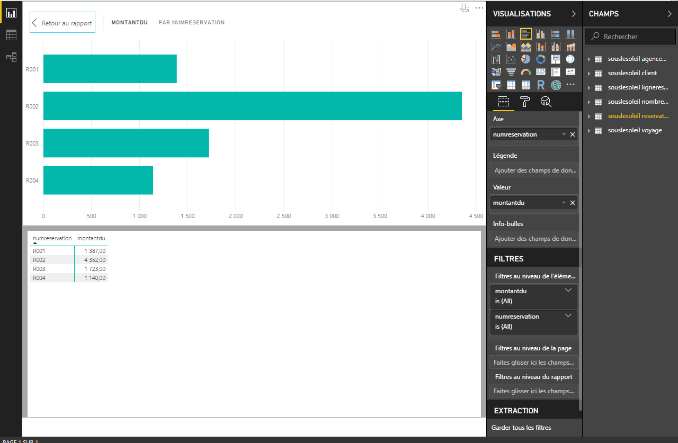The image size is (678, 443).
Task: Pick the stacked area chart visualization
Action: pyautogui.click(x=526, y=47)
